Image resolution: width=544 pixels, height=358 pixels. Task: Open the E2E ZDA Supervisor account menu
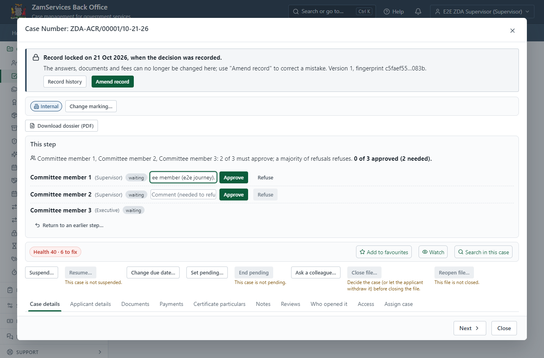482,12
